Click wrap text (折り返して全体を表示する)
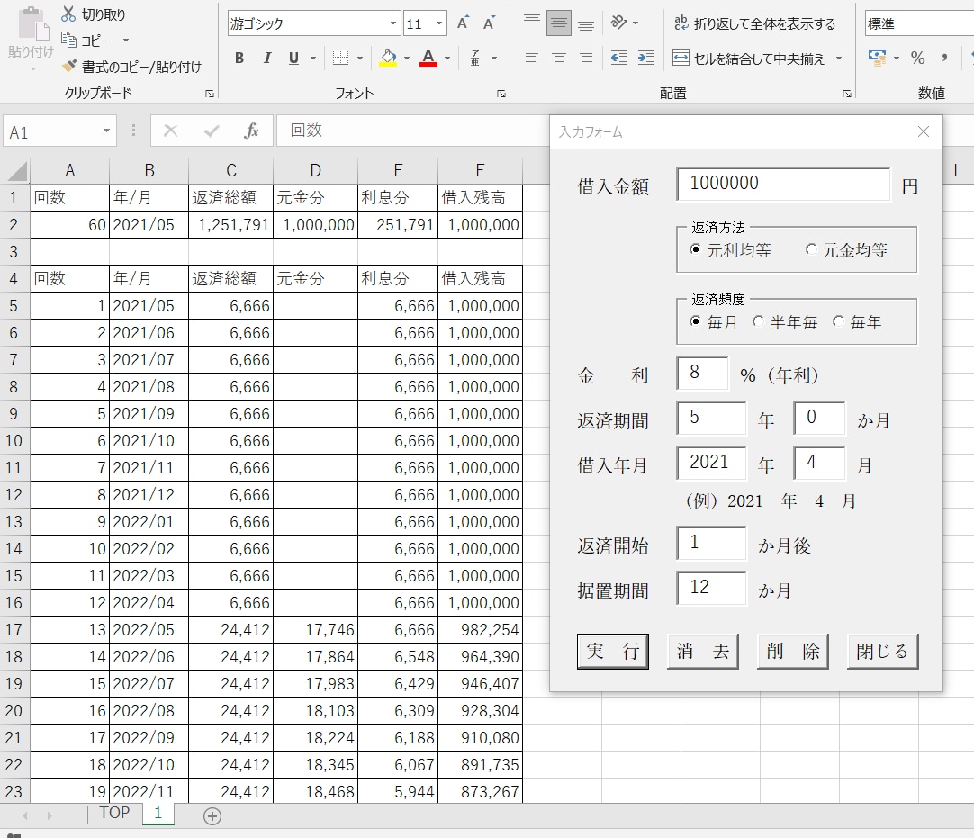This screenshot has width=974, height=838. (754, 23)
